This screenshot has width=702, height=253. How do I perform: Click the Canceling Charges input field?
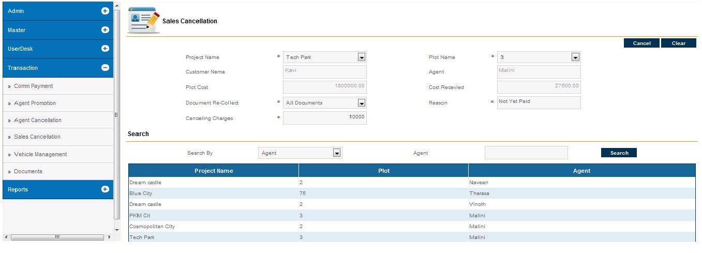pos(324,118)
